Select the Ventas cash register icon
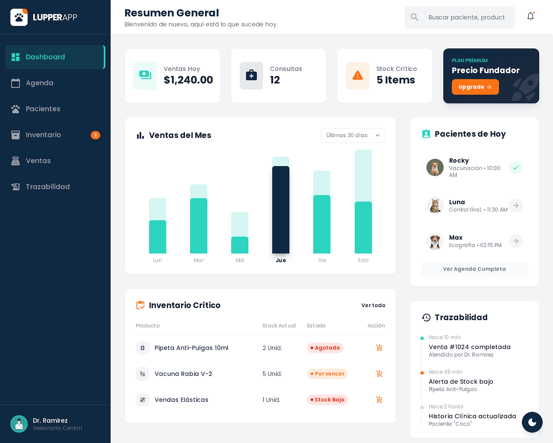Viewport: 553px width, 443px height. point(16,161)
